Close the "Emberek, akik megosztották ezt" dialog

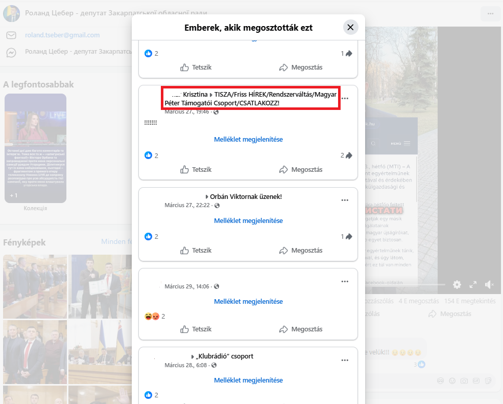tap(350, 28)
